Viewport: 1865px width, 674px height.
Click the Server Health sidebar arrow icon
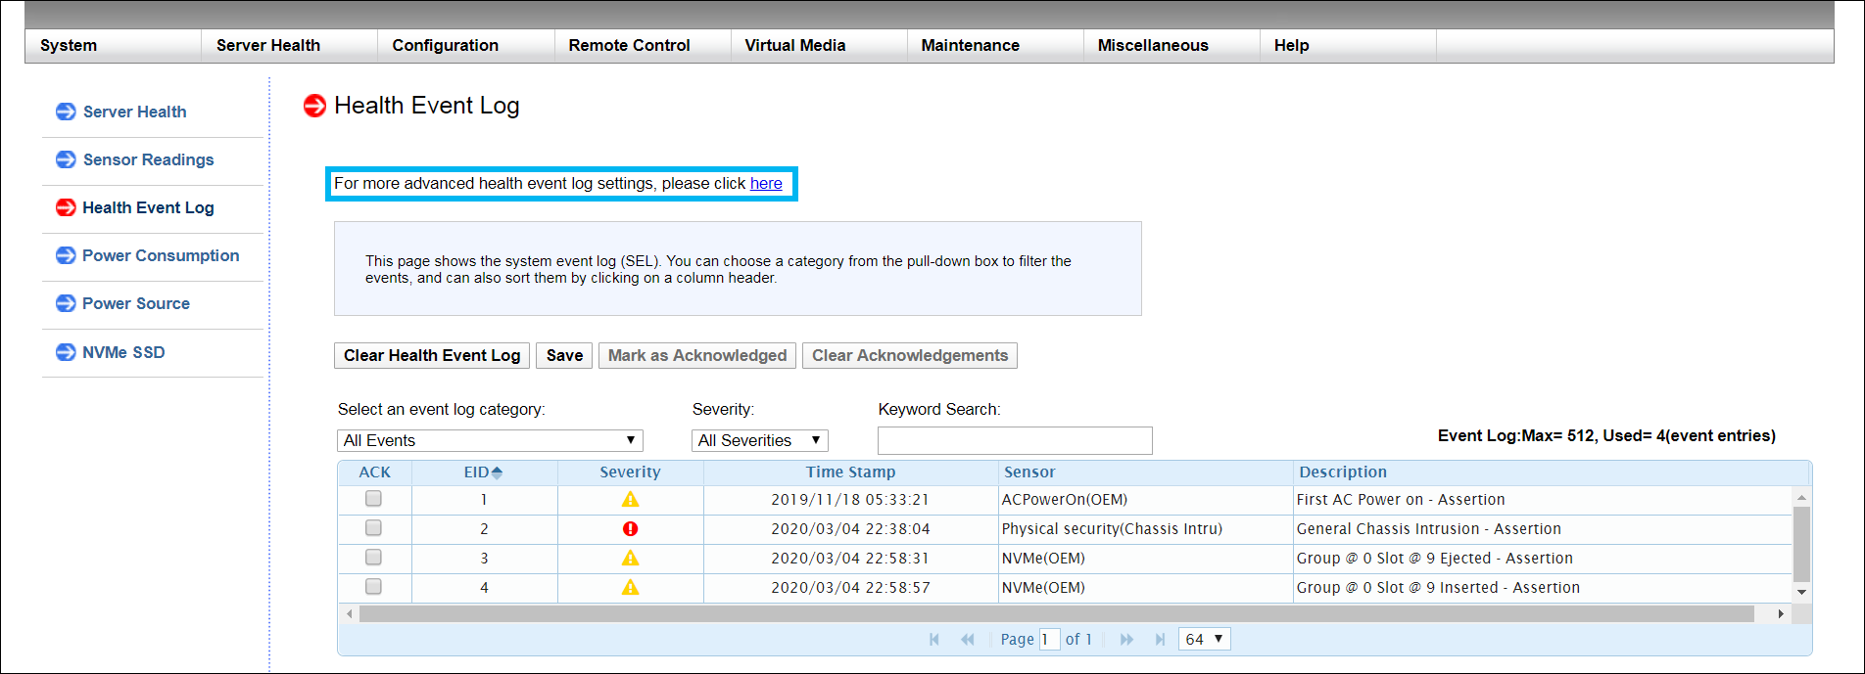click(x=66, y=112)
